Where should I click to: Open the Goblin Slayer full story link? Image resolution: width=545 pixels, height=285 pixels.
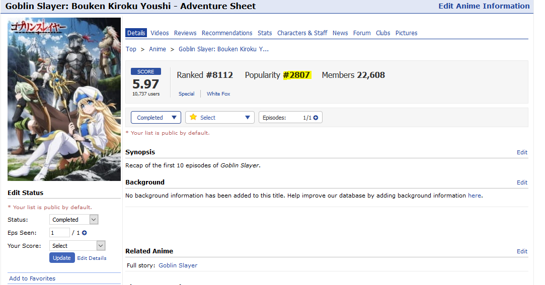(x=178, y=265)
